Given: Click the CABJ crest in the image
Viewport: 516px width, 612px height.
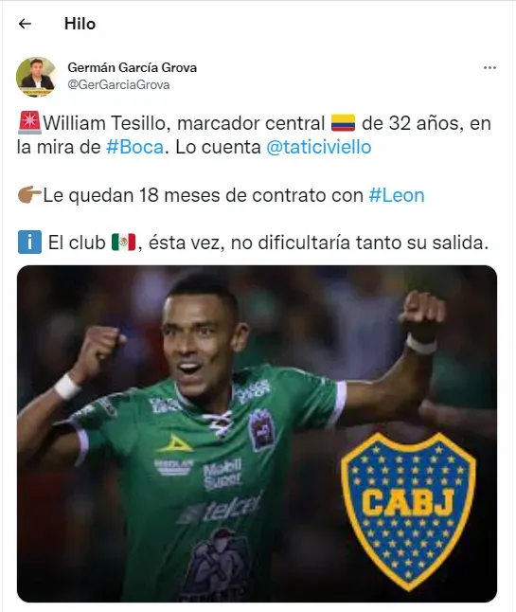Looking at the screenshot, I should [x=409, y=510].
